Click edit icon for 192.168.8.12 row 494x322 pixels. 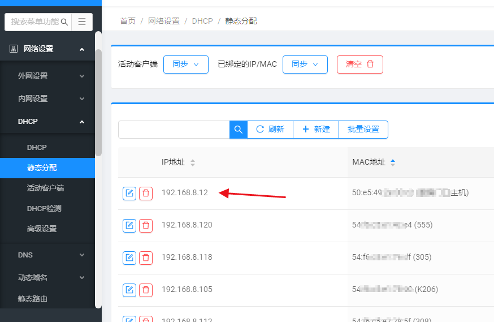(129, 194)
